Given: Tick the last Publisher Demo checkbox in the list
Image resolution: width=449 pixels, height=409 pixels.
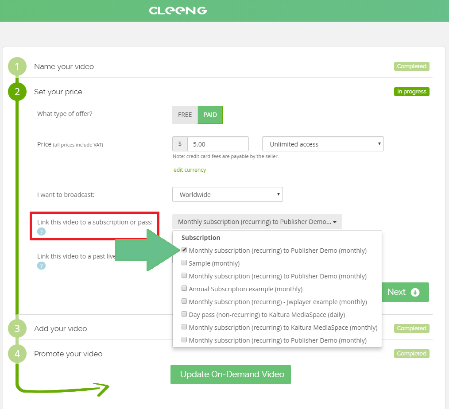Looking at the screenshot, I should click(x=184, y=340).
